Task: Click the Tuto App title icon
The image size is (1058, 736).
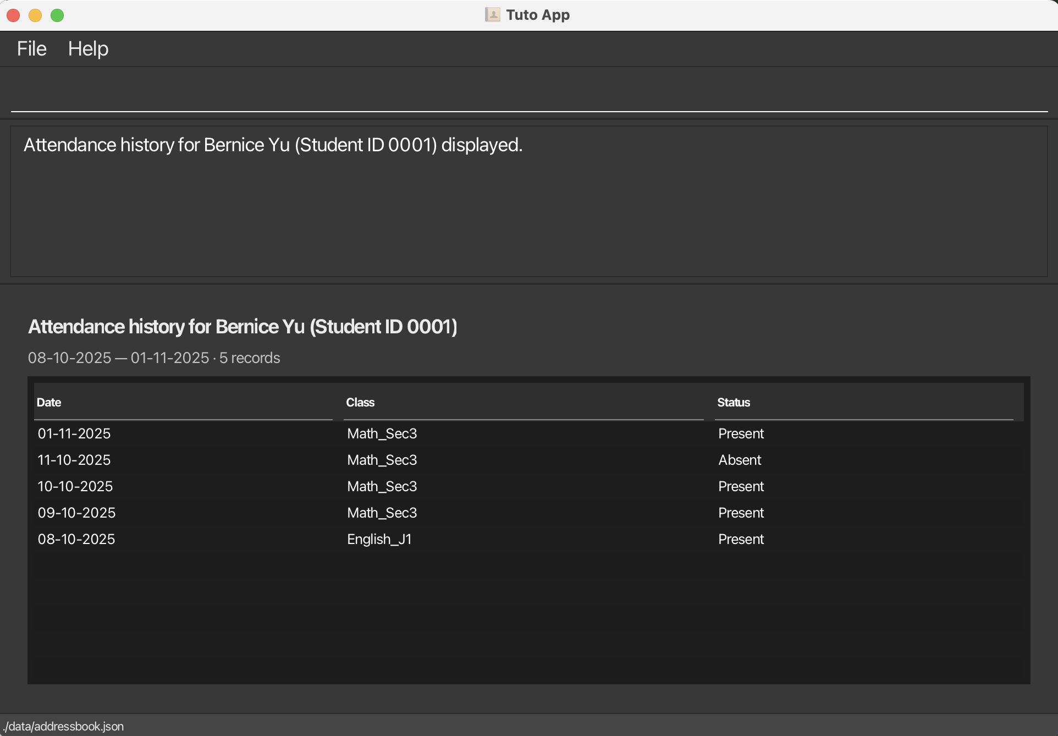Action: point(492,15)
